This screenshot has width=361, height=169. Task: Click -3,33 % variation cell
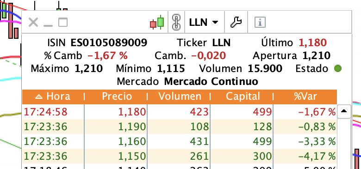[317, 141]
